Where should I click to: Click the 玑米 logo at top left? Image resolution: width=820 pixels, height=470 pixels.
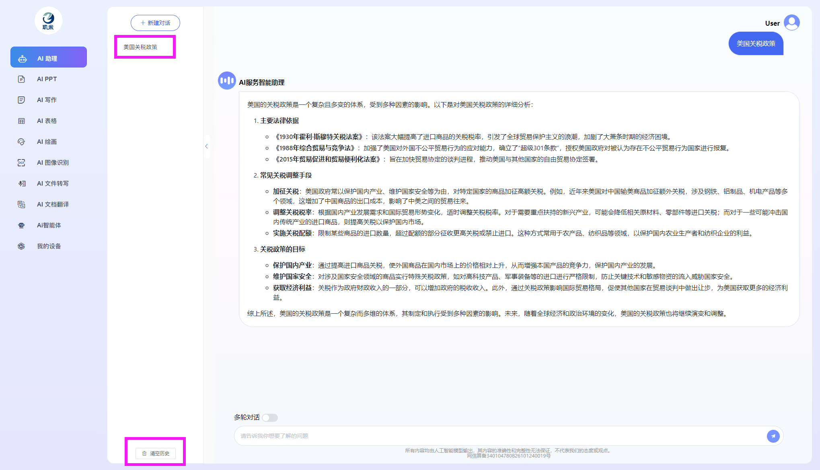click(48, 20)
